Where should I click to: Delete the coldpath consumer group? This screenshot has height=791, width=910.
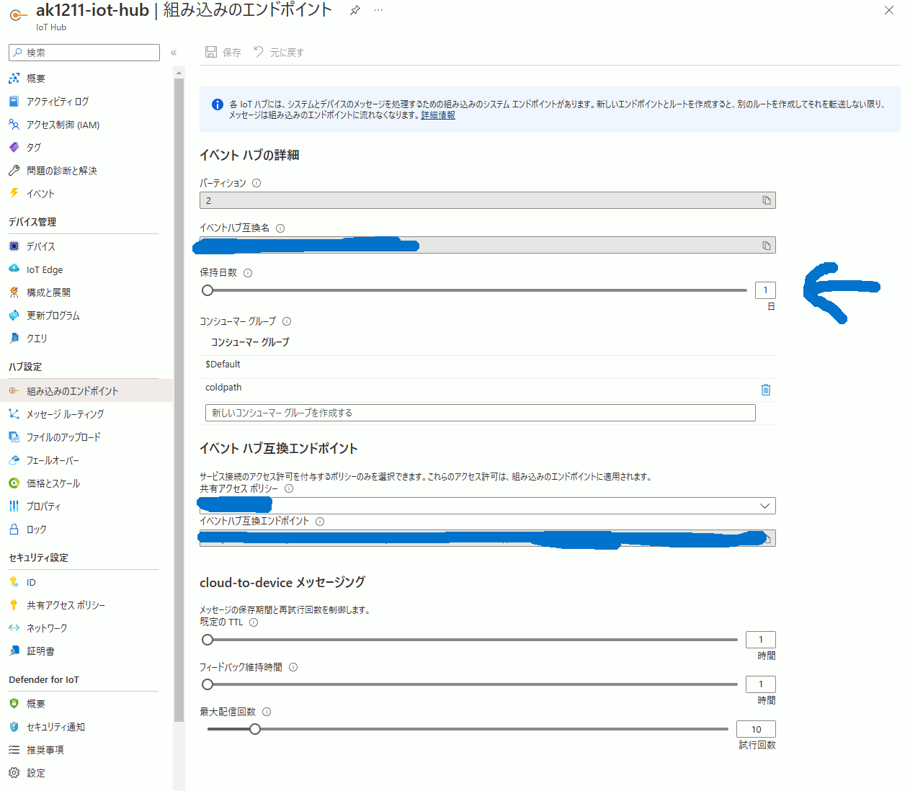point(765,390)
